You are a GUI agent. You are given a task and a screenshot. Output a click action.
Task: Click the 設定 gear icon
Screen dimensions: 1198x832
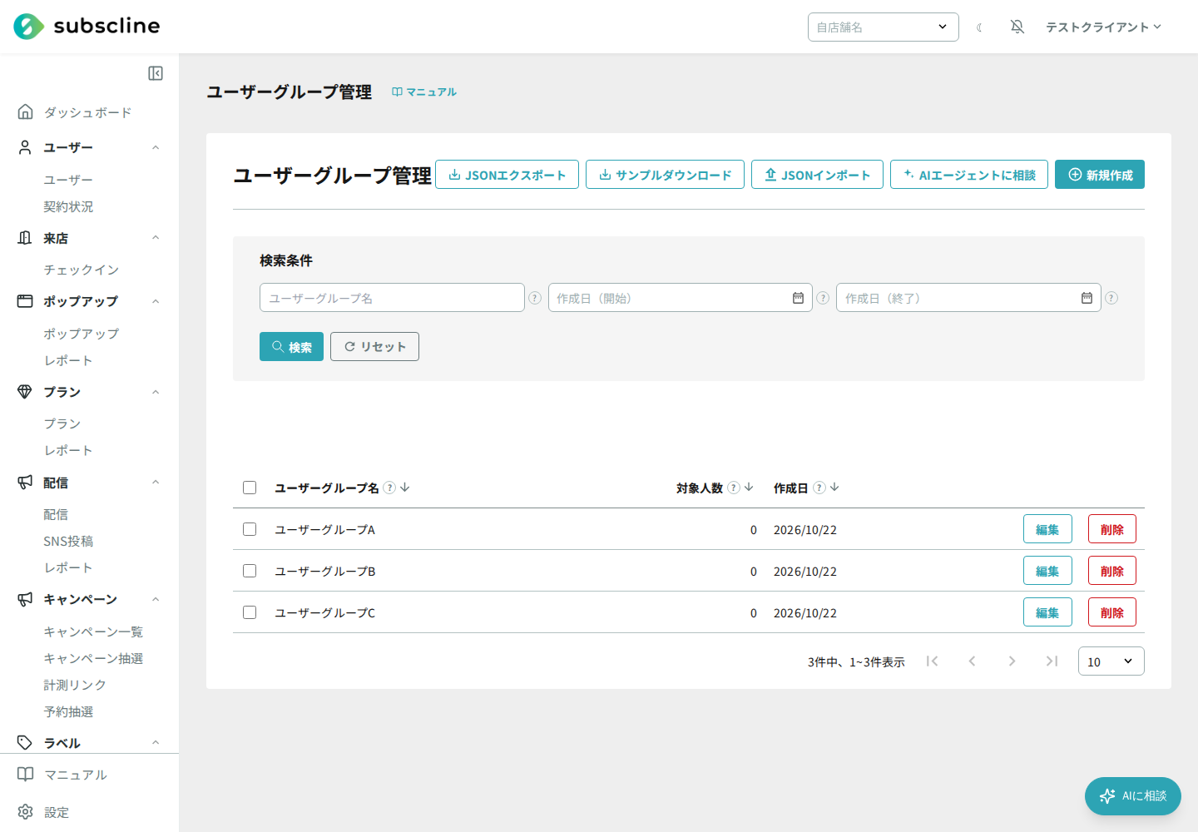(x=26, y=812)
